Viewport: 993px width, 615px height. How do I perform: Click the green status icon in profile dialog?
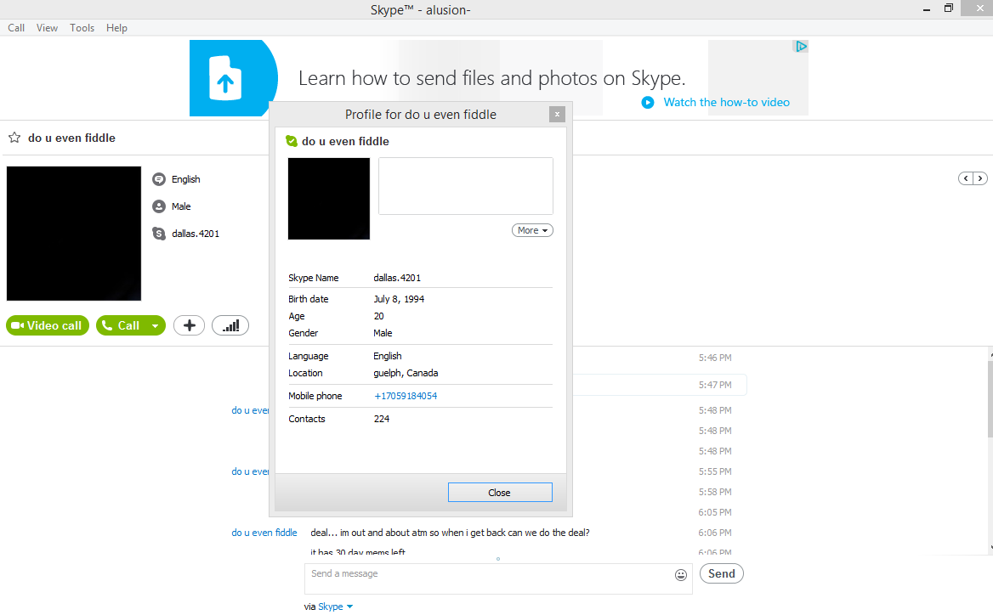(x=292, y=141)
